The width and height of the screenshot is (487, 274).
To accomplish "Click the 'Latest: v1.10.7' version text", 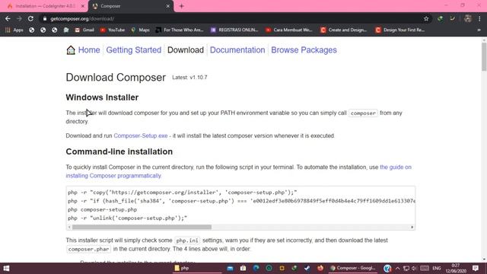I will coord(189,78).
